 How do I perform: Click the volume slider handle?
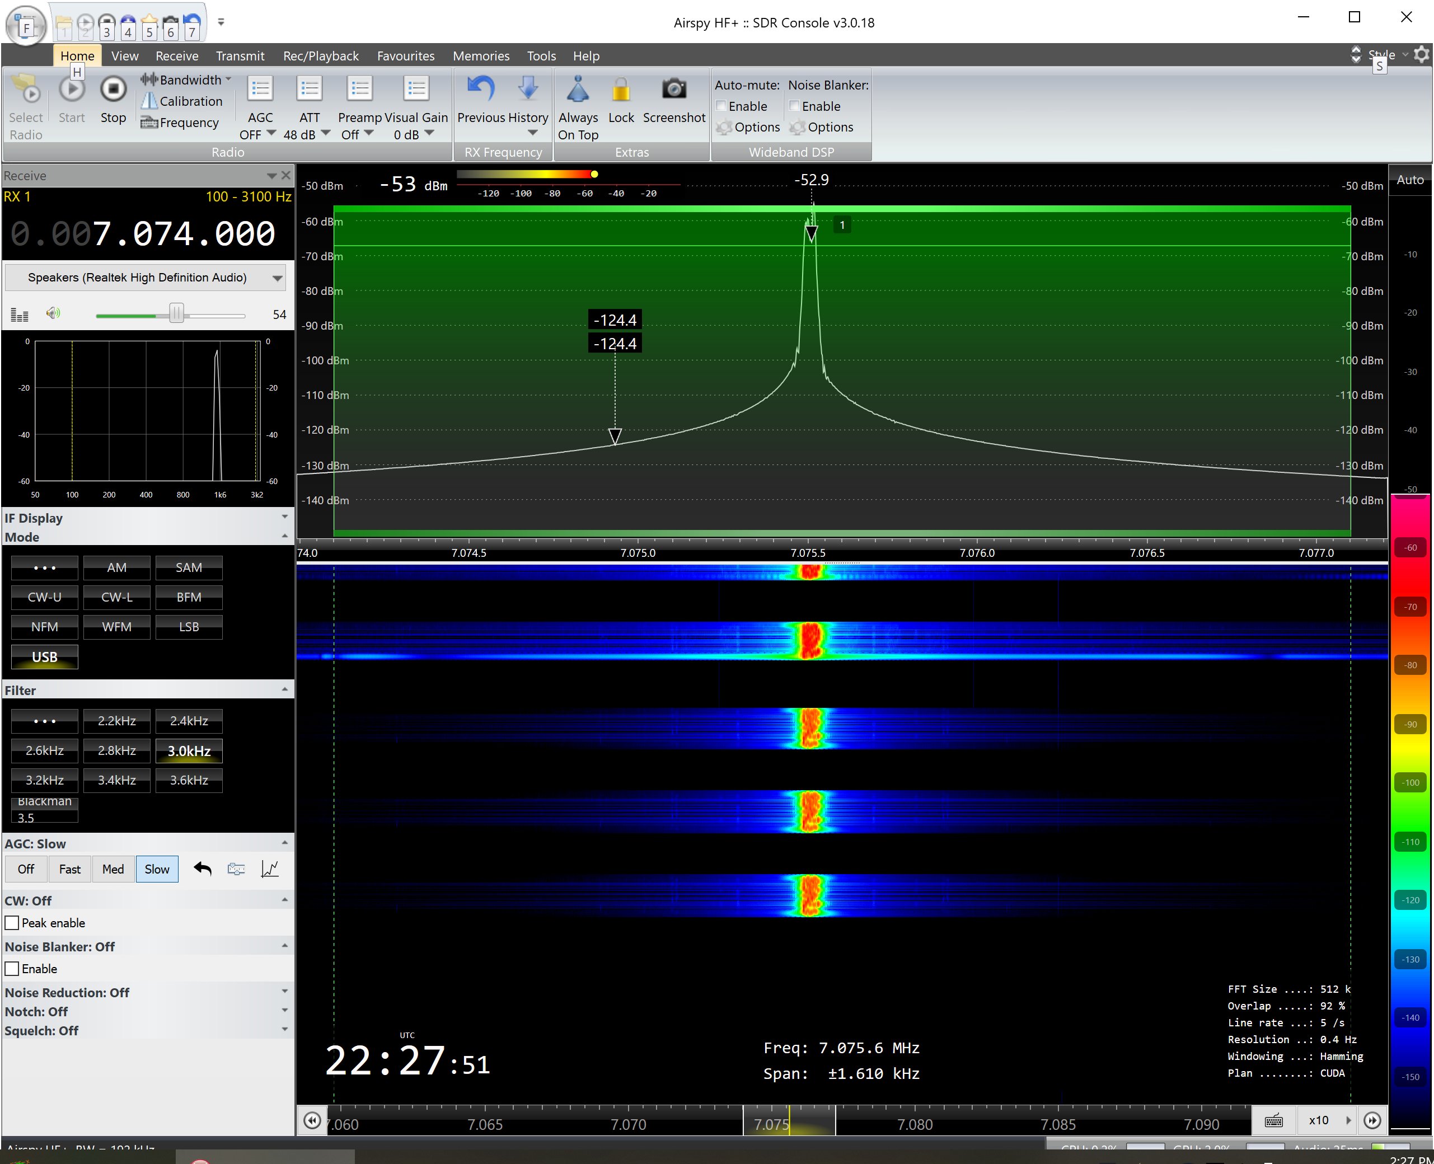pos(176,313)
